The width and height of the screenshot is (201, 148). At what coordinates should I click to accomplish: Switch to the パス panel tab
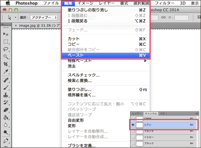click(162, 114)
